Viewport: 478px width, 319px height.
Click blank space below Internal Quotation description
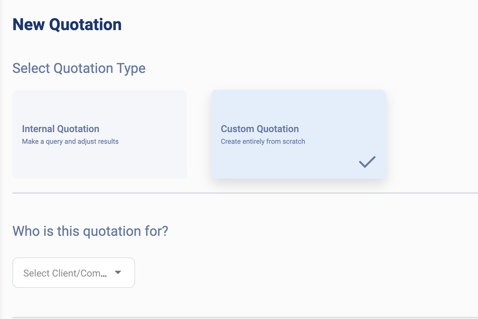pyautogui.click(x=99, y=163)
